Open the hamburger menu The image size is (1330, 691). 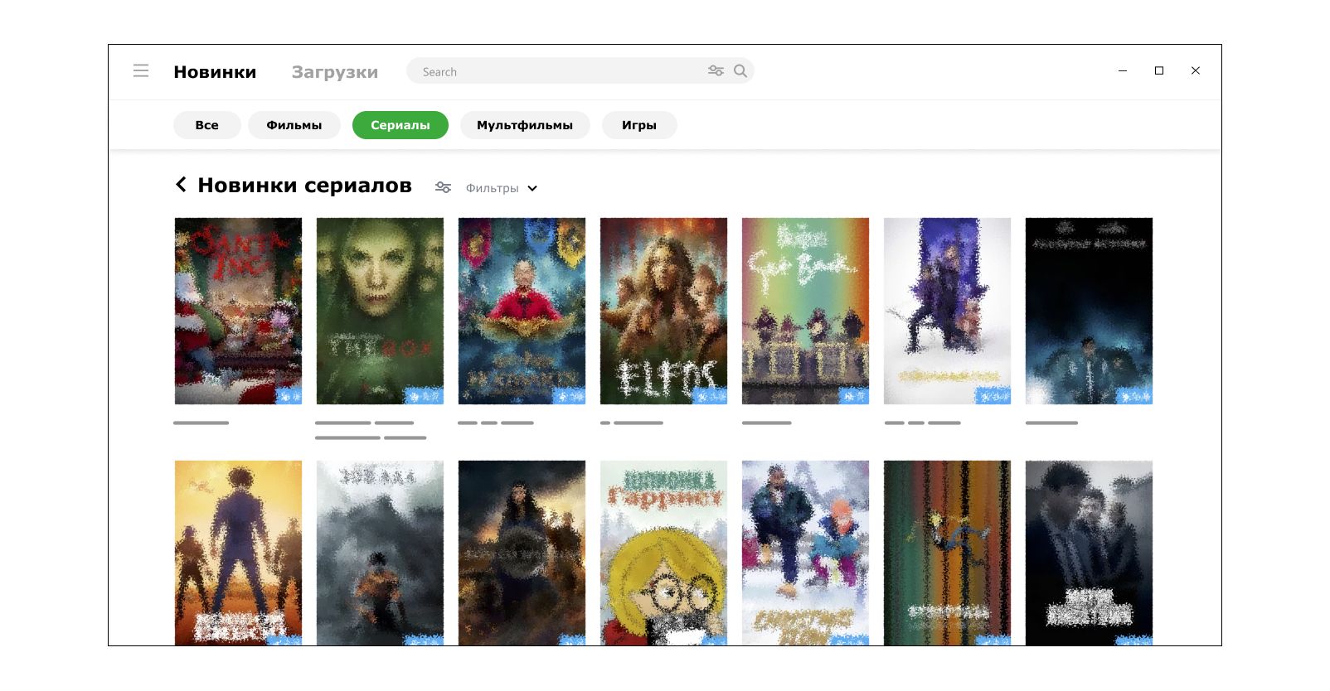[141, 71]
